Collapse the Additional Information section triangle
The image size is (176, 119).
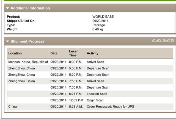click(7, 8)
